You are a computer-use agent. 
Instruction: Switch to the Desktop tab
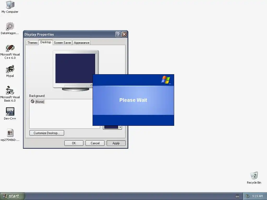click(46, 42)
